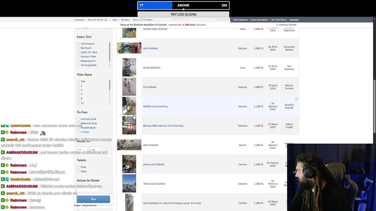Viewport: 376px width, 211px height.
Task: Open the 'yāris bisikleti' listing
Action: pos(150,48)
